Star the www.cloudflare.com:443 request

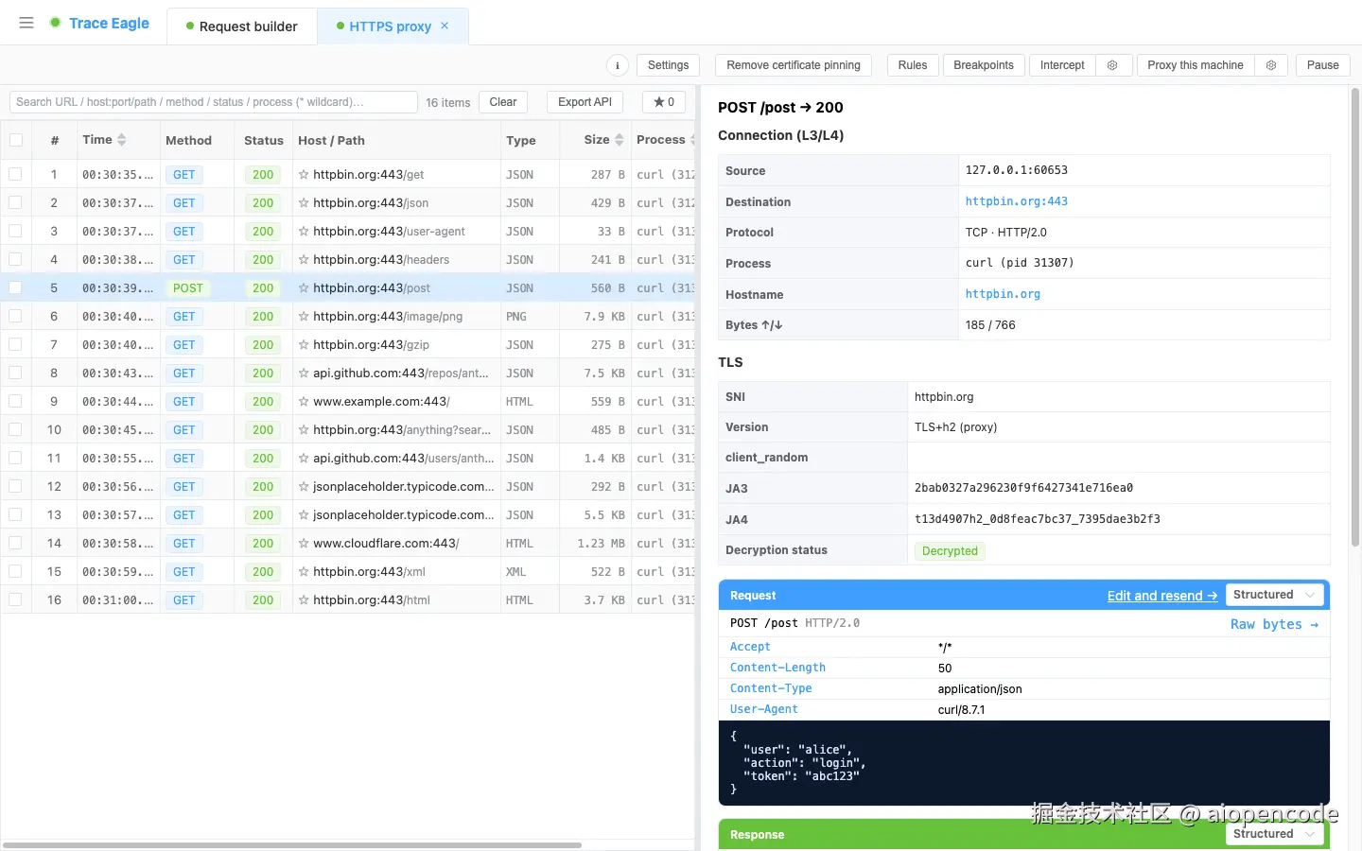click(304, 544)
